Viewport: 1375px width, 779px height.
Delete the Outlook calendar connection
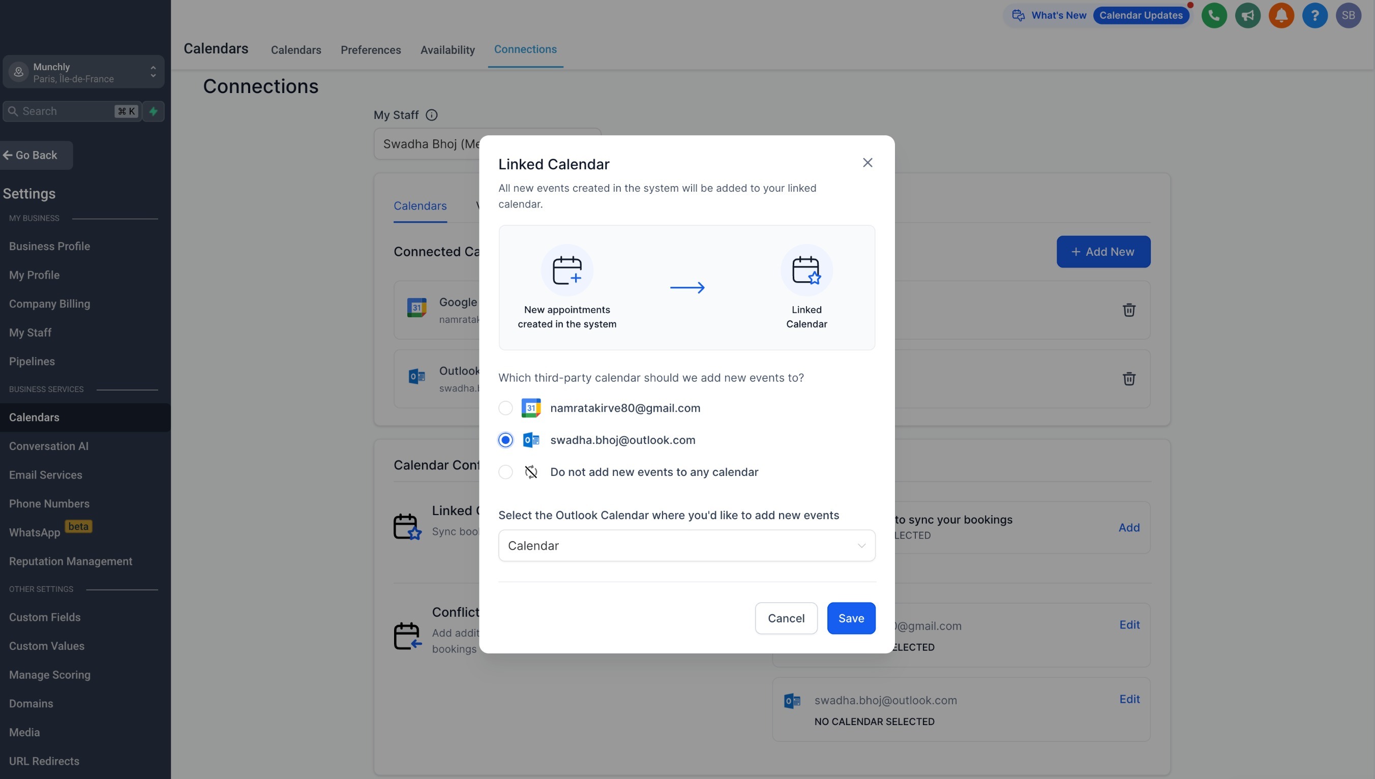click(1129, 379)
